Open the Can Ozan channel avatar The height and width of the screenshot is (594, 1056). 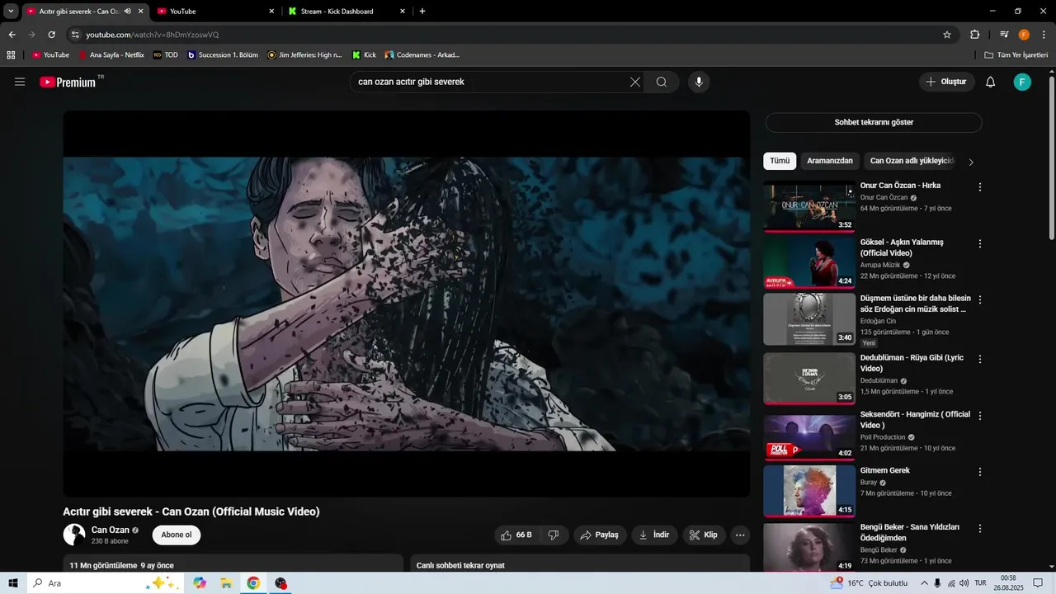[x=74, y=535]
